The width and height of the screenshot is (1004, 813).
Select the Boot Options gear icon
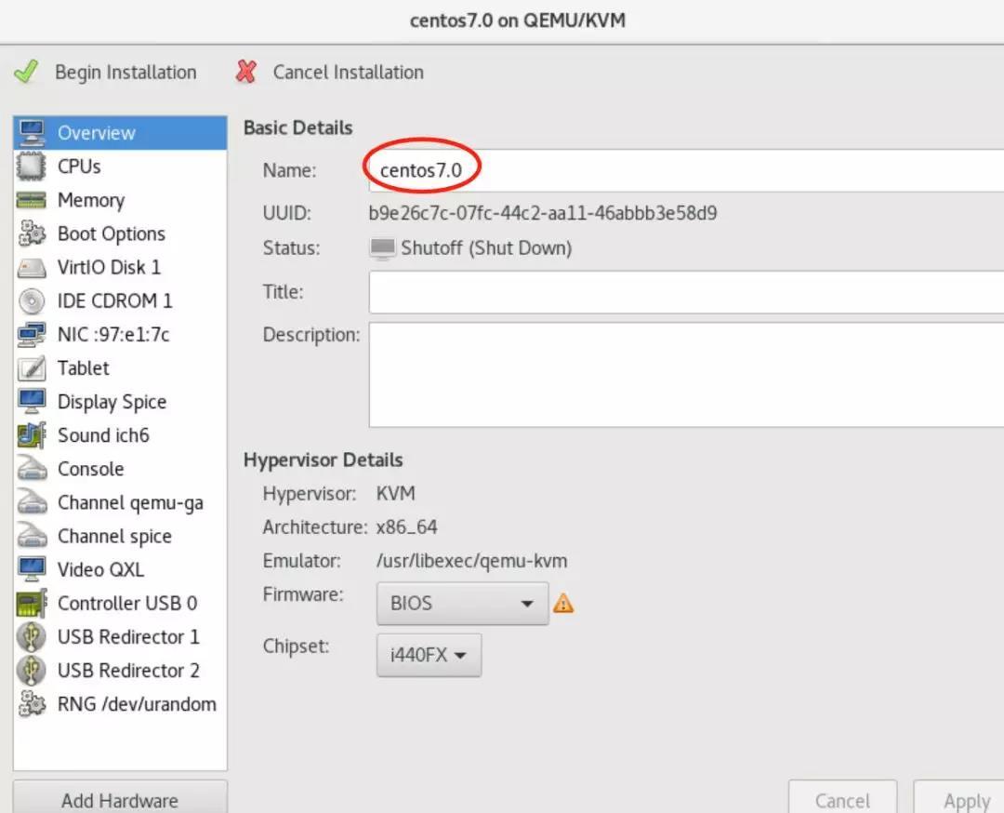(x=32, y=233)
